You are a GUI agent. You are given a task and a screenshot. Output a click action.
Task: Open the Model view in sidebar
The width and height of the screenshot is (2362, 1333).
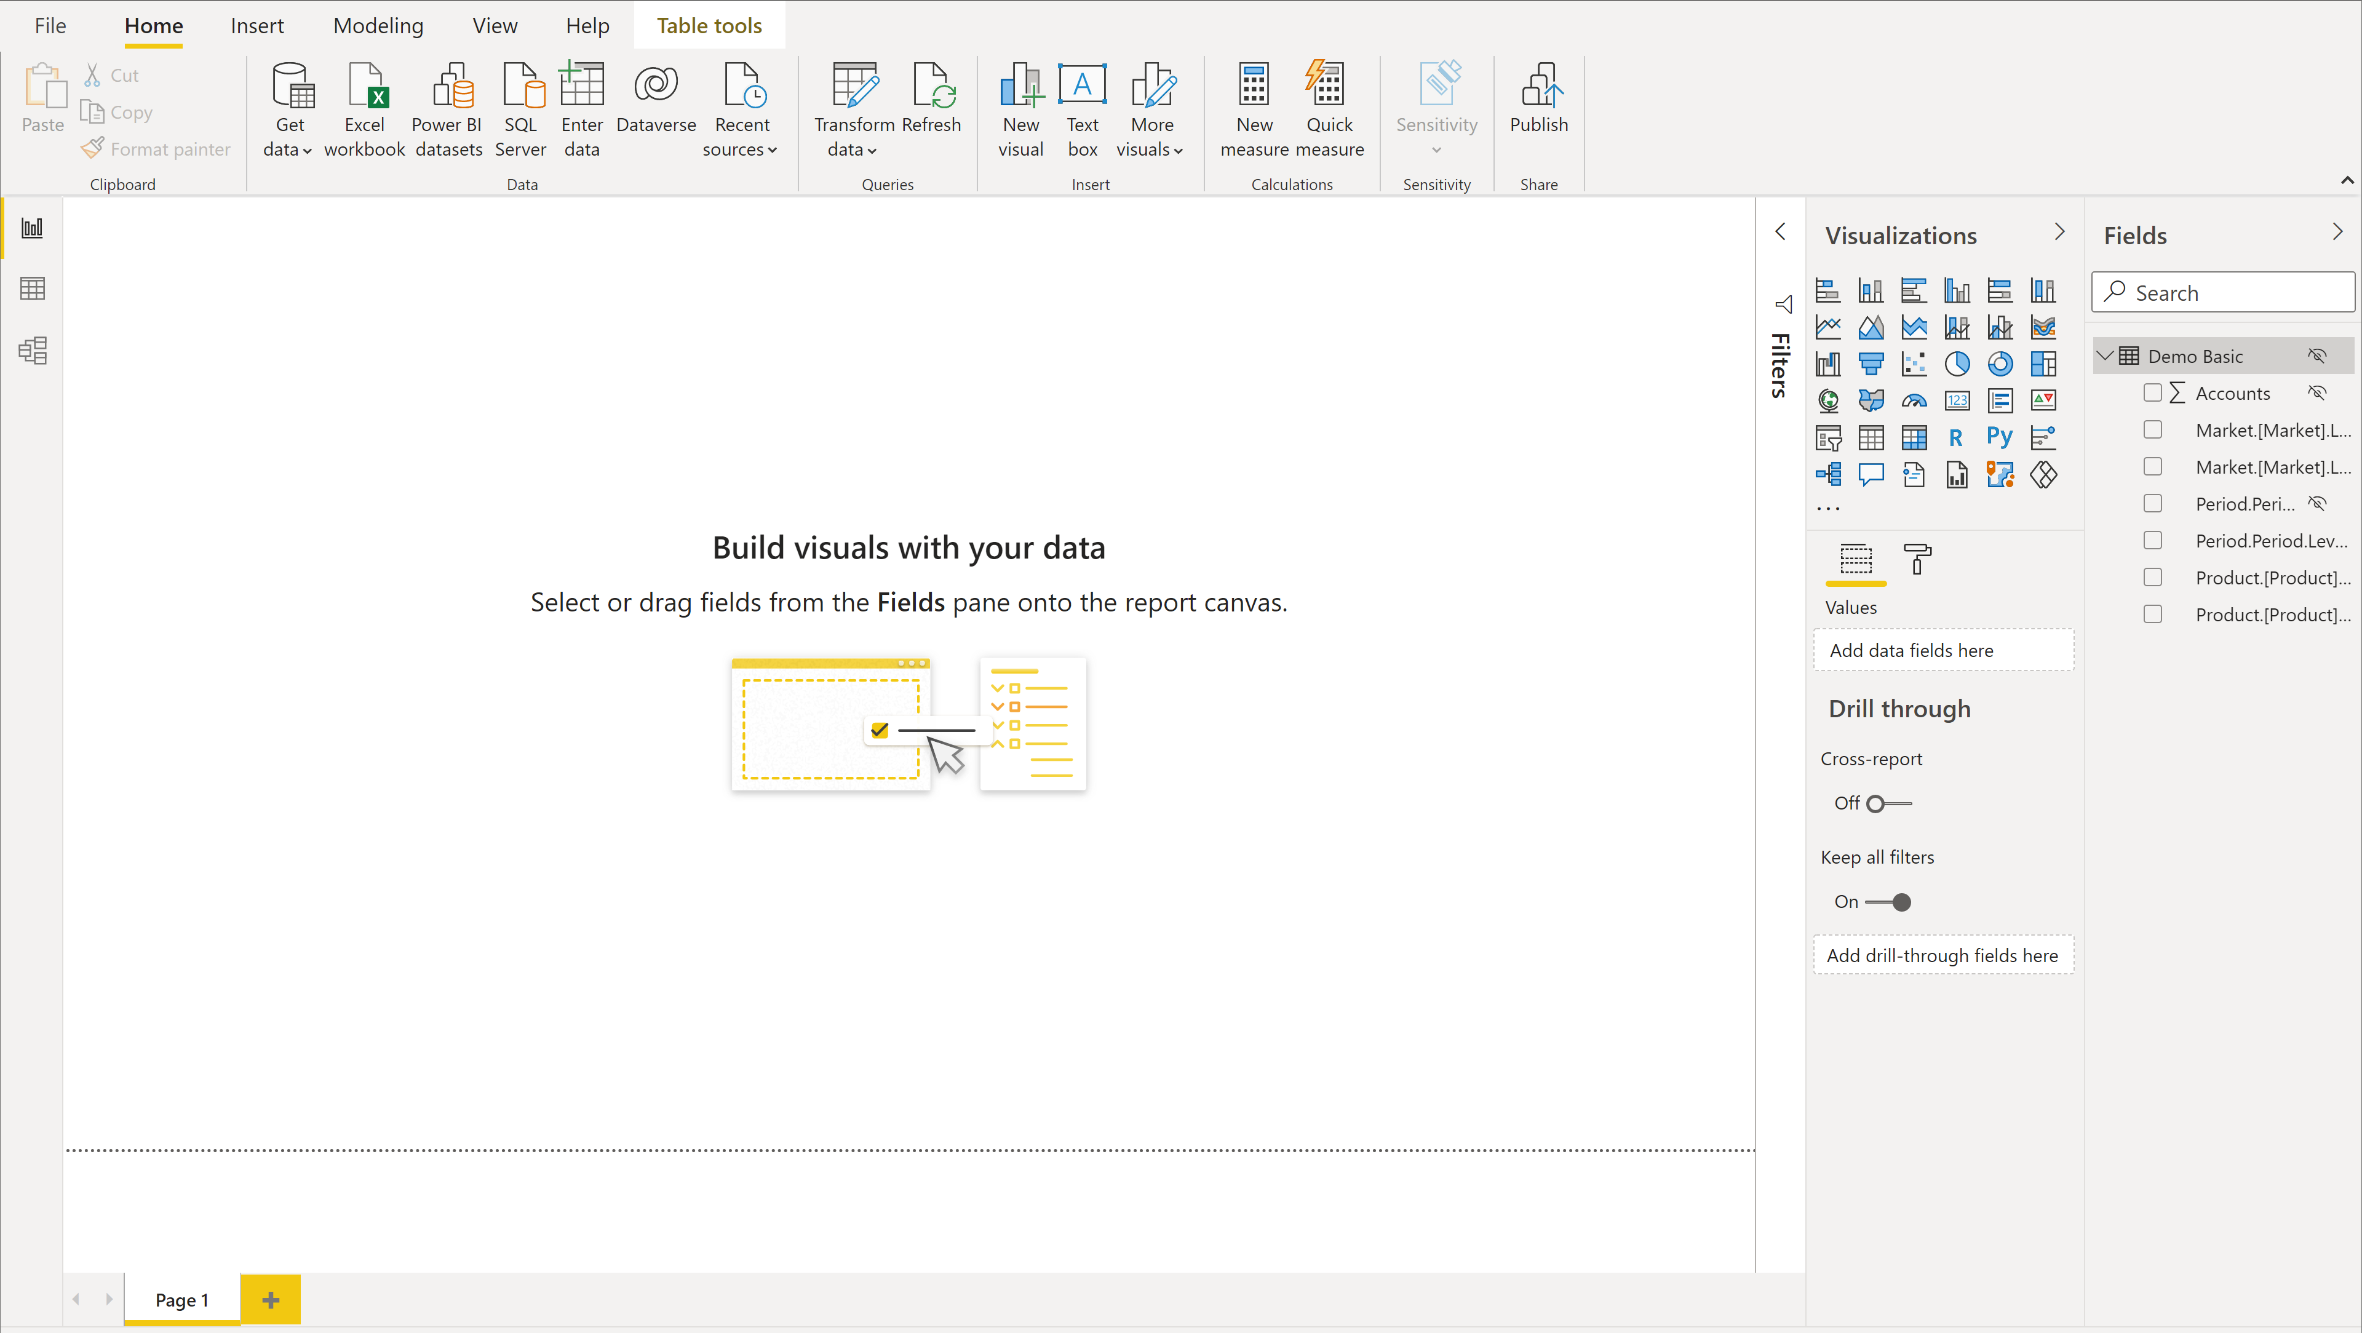tap(32, 350)
